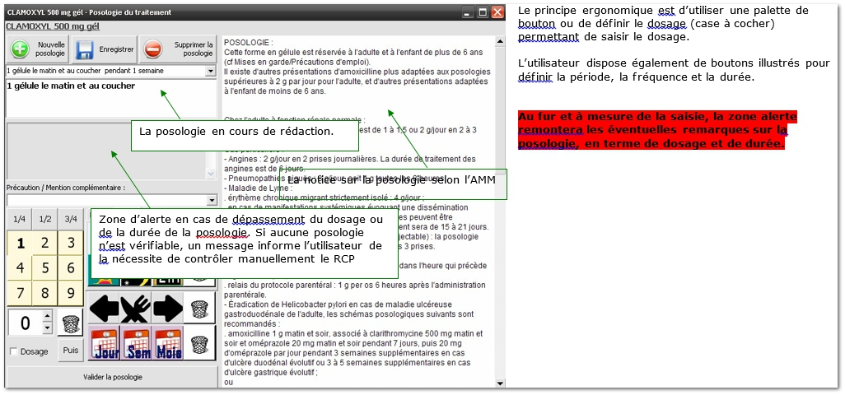845x395 pixels.
Task: Click the notice scrollbar down arrow
Action: click(x=500, y=383)
